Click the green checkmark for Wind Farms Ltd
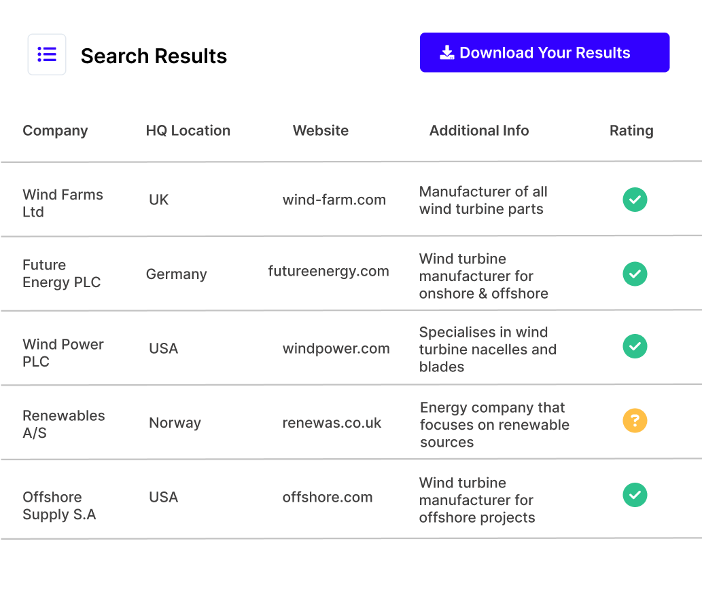 coord(635,200)
